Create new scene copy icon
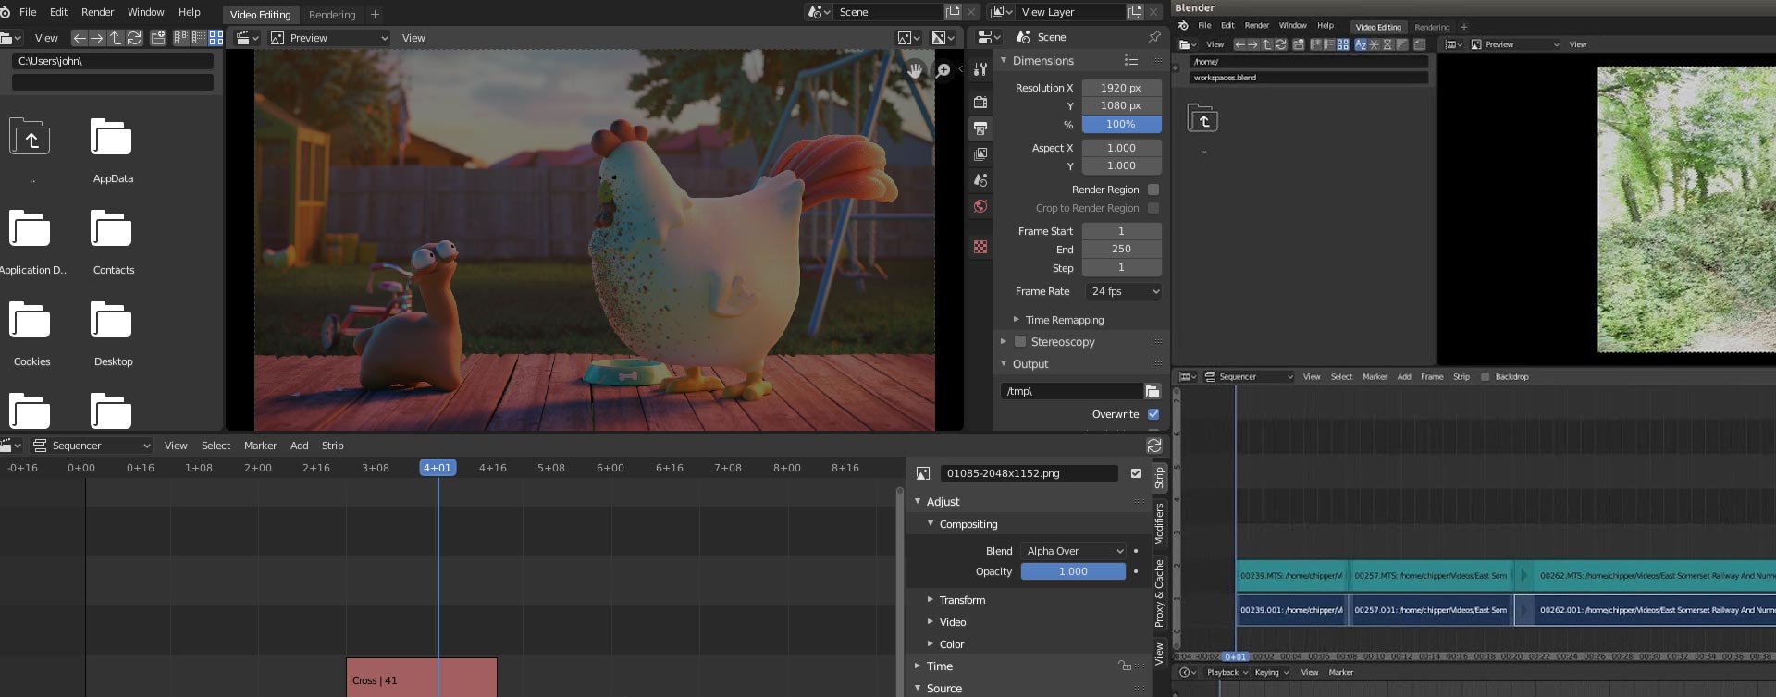The height and width of the screenshot is (697, 1776). [953, 12]
